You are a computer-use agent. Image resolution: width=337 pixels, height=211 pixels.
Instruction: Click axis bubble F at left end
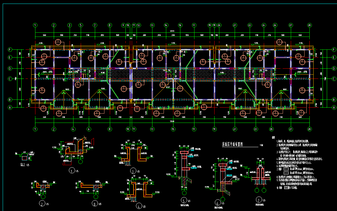click(10, 49)
